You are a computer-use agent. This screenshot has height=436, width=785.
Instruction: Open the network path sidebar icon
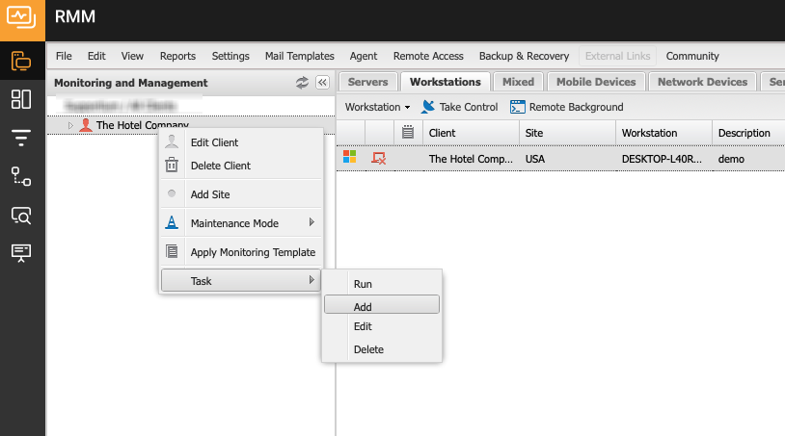[21, 176]
